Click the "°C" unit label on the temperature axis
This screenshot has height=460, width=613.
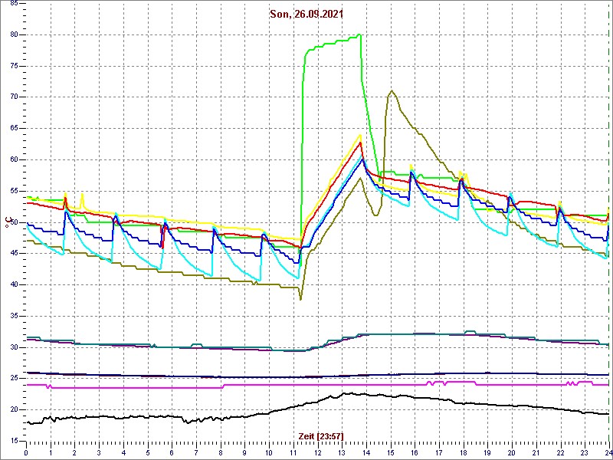pos(8,223)
